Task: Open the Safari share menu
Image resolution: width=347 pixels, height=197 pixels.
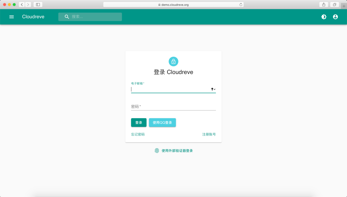Action: click(324, 4)
